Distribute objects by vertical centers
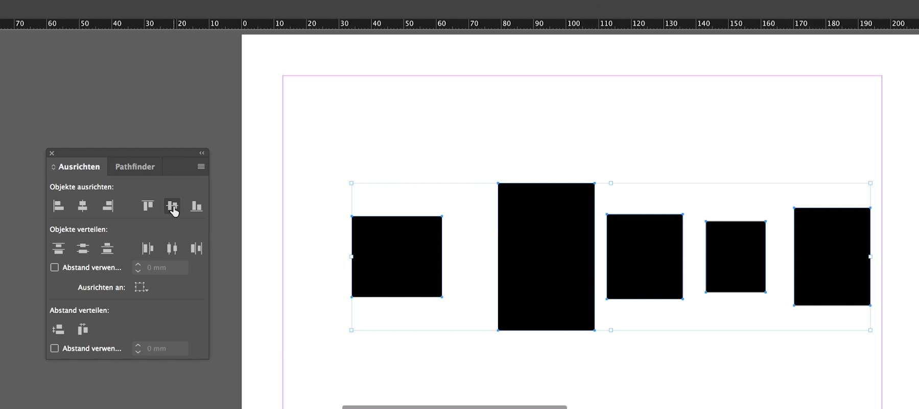The height and width of the screenshot is (409, 919). pyautogui.click(x=83, y=248)
